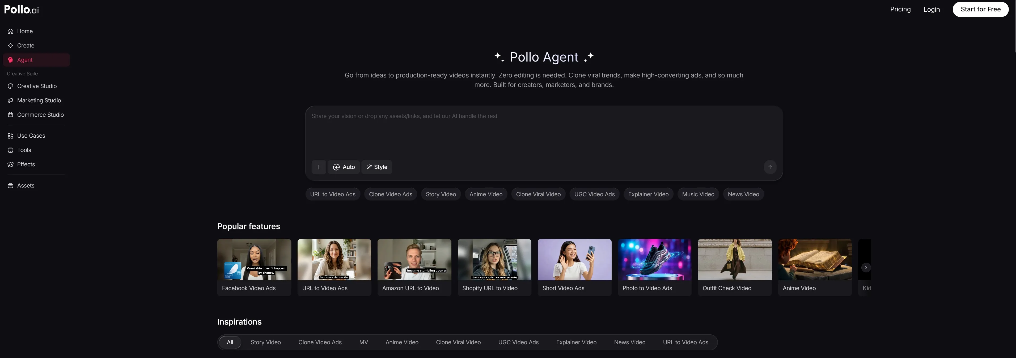Choose the Music Video prompt chip
The image size is (1016, 358).
[698, 194]
